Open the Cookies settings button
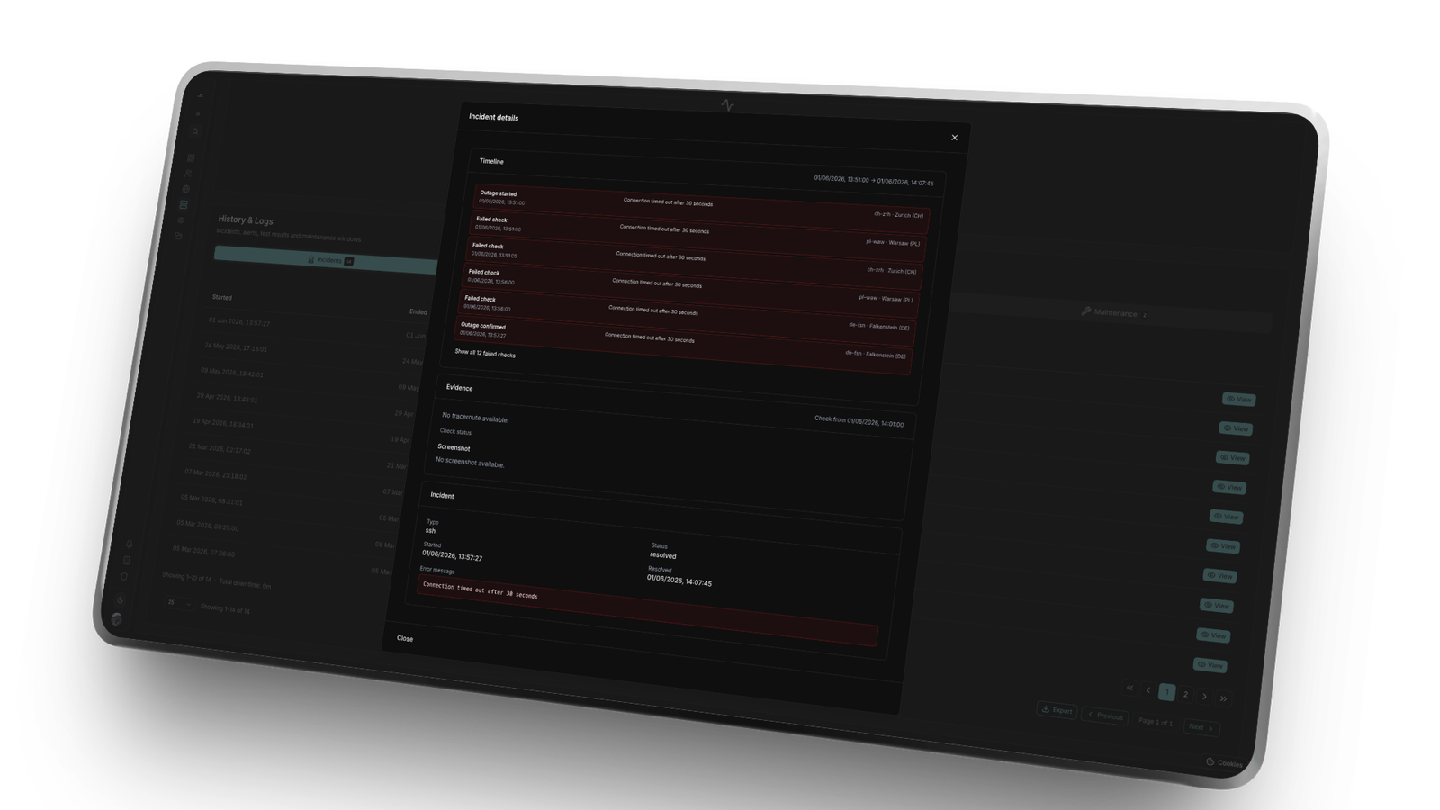The image size is (1440, 810). 1225,762
